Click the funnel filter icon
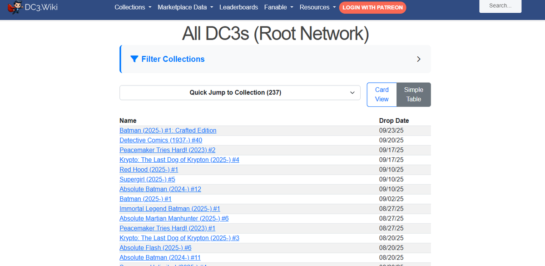Image resolution: width=545 pixels, height=266 pixels. point(134,59)
